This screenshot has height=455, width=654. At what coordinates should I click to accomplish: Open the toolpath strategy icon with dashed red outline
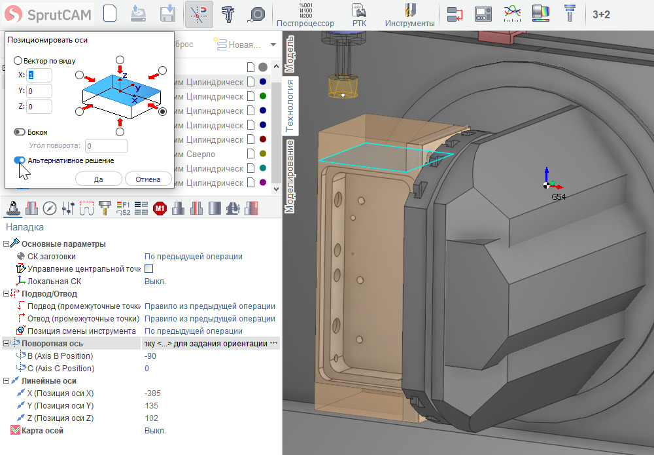(86, 208)
